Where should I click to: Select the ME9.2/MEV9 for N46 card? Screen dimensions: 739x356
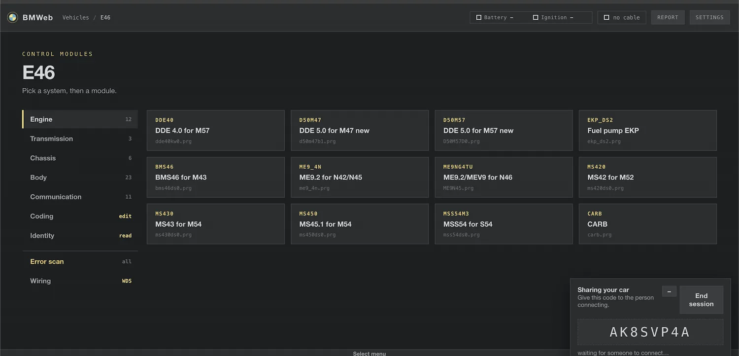click(504, 177)
